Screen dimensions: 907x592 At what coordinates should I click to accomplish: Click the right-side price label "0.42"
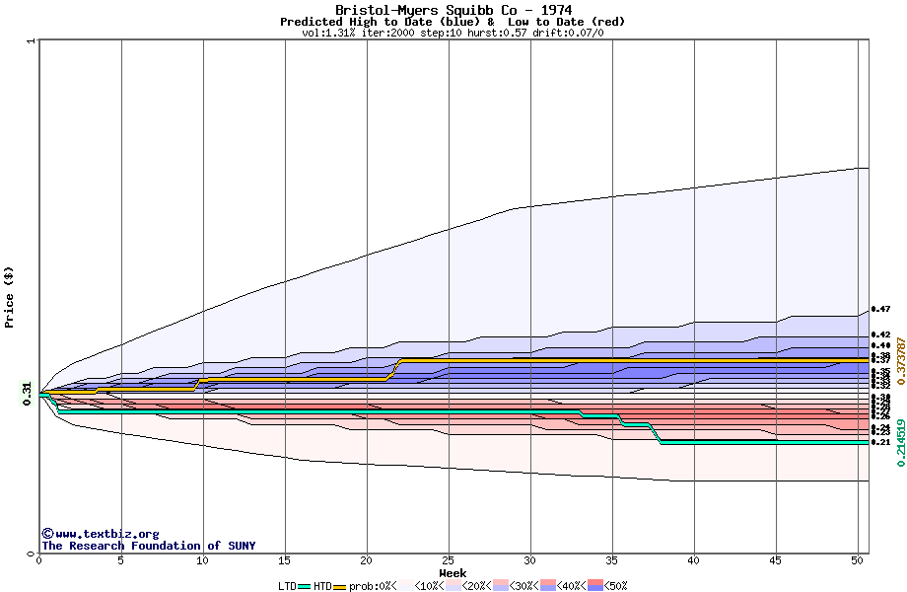(881, 334)
